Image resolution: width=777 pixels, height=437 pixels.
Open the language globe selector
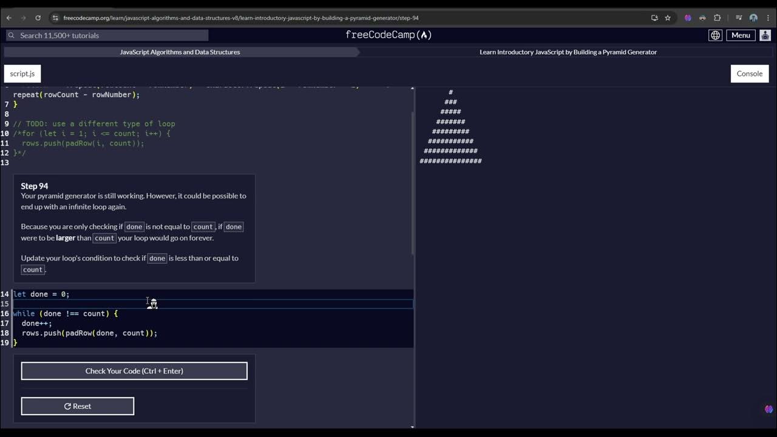715,35
